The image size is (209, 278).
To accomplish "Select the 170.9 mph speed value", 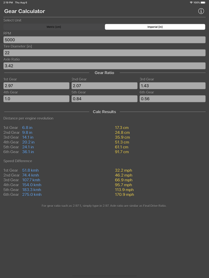I will click(124, 194).
